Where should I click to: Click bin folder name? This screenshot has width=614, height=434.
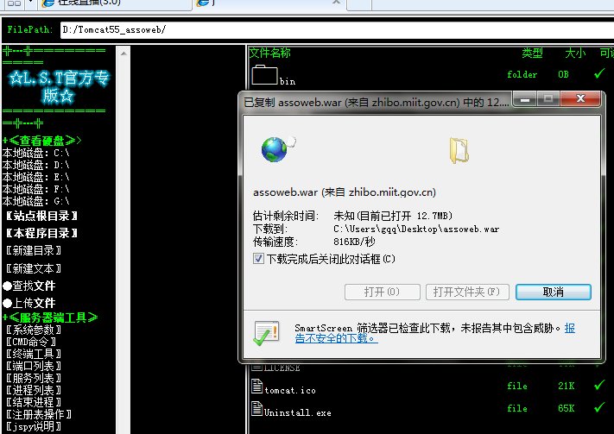tap(288, 81)
